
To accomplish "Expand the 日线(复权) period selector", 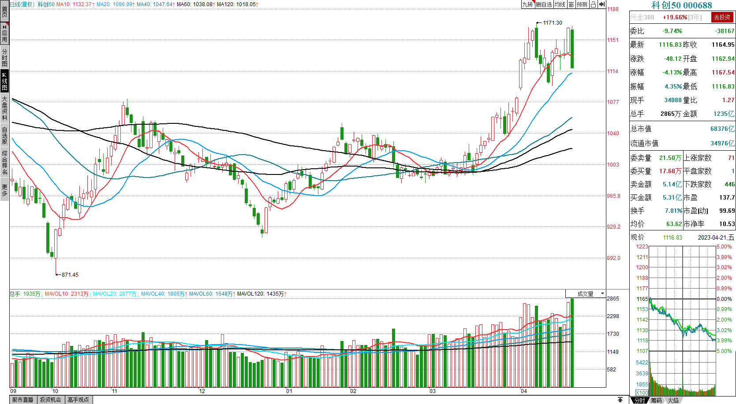I will point(22,4).
